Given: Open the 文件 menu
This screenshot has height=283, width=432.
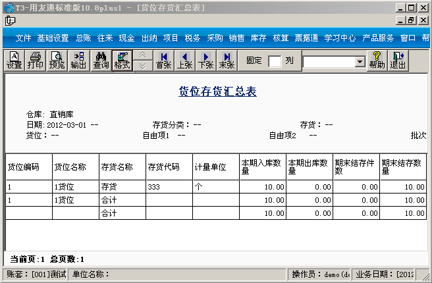Looking at the screenshot, I should tap(23, 38).
